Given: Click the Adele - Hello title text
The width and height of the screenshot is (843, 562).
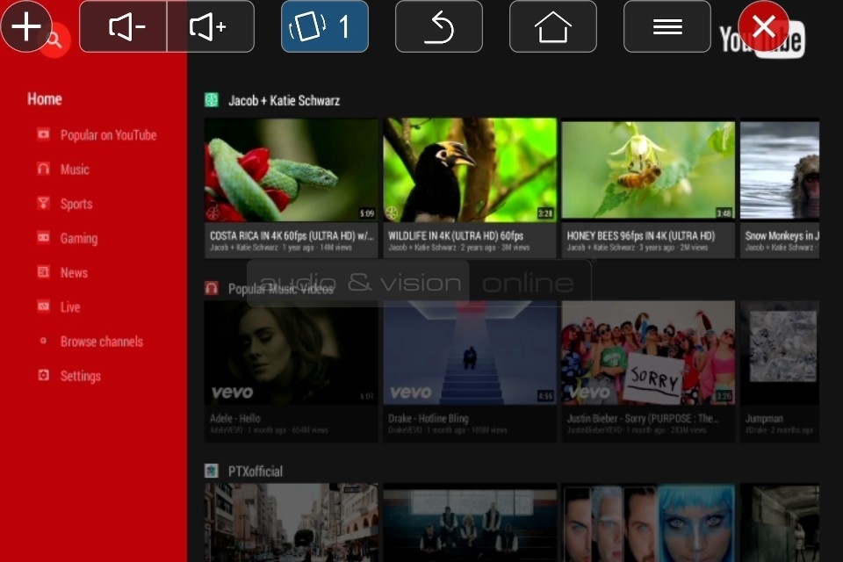Looking at the screenshot, I should point(235,418).
